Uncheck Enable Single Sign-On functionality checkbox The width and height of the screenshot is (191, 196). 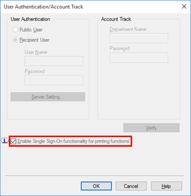13,141
